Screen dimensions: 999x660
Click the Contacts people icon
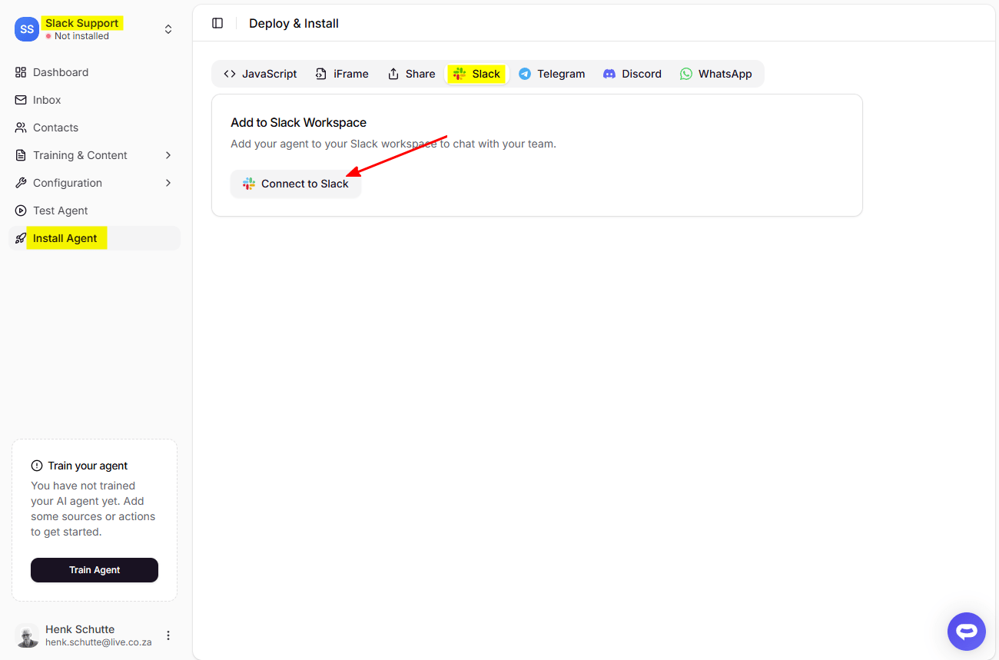tap(21, 128)
